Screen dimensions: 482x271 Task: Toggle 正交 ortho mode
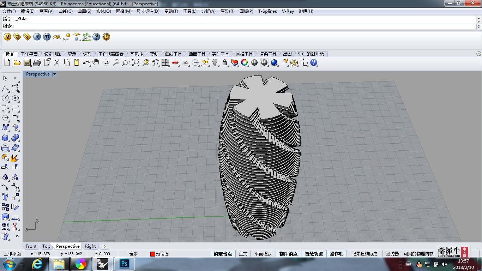pos(243,254)
